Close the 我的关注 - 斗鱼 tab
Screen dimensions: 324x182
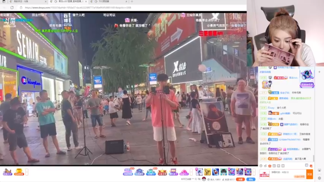[x=46, y=2]
